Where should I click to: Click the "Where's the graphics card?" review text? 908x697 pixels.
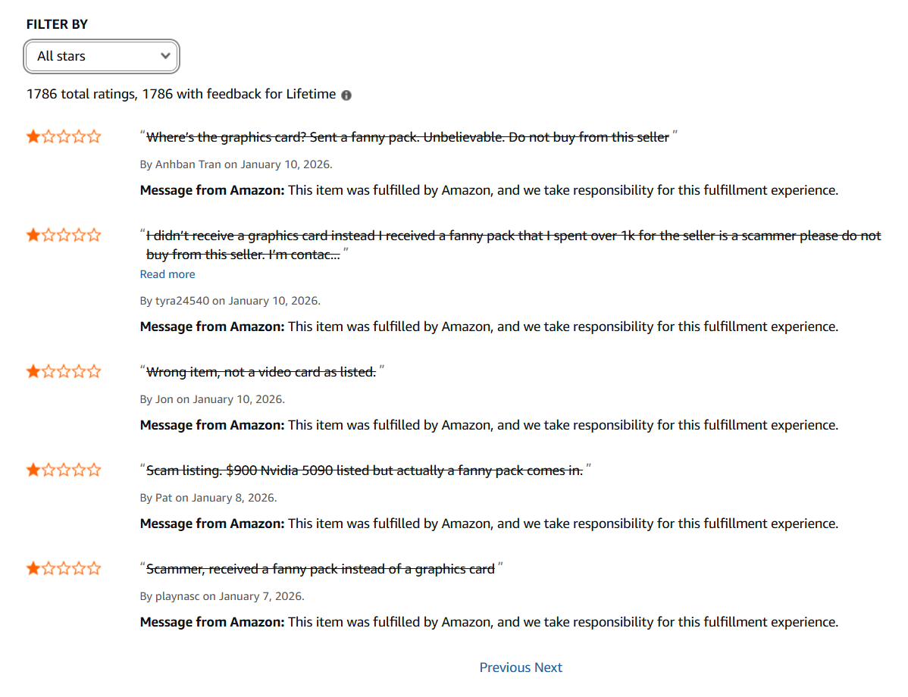click(x=407, y=137)
